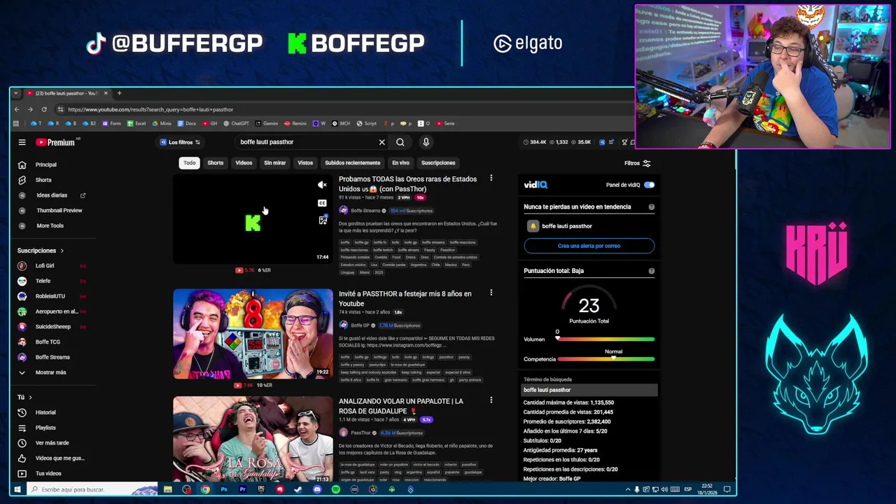Open Invité a PASSTHOR video title

pyautogui.click(x=405, y=299)
